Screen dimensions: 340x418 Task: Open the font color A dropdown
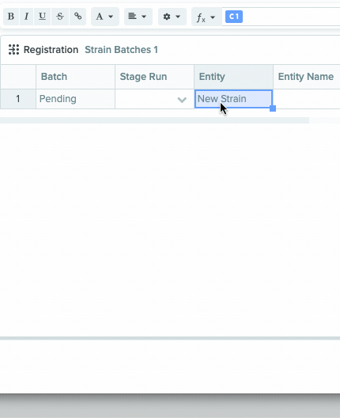[105, 17]
